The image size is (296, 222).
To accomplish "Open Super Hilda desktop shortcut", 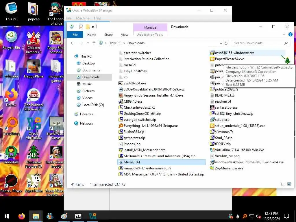I will pyautogui.click(x=34, y=183).
